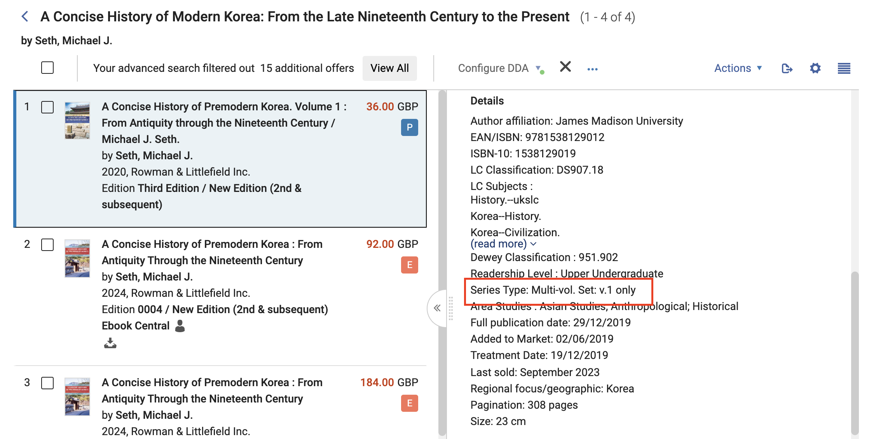Click the back arrow beside the title

[x=25, y=16]
